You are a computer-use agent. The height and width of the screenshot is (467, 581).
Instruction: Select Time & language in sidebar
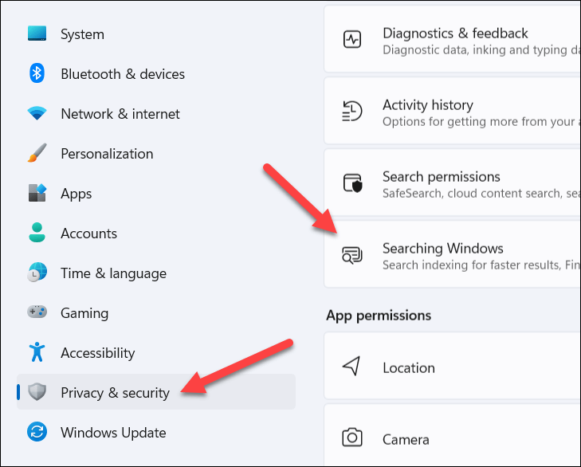(x=113, y=273)
